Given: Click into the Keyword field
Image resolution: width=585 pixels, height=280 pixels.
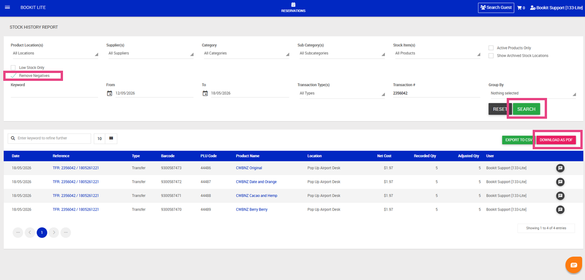Looking at the screenshot, I should 55,93.
